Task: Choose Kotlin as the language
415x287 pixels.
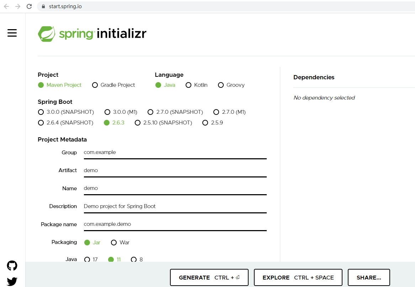Action: pos(196,85)
